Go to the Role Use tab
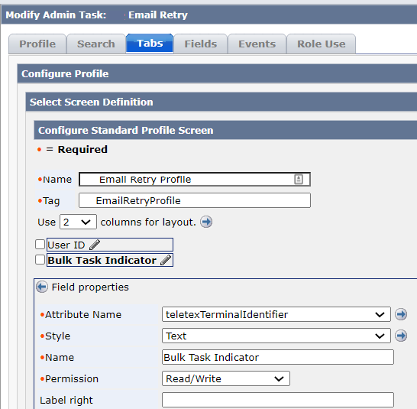Screen dimensions: 417x409 click(322, 44)
